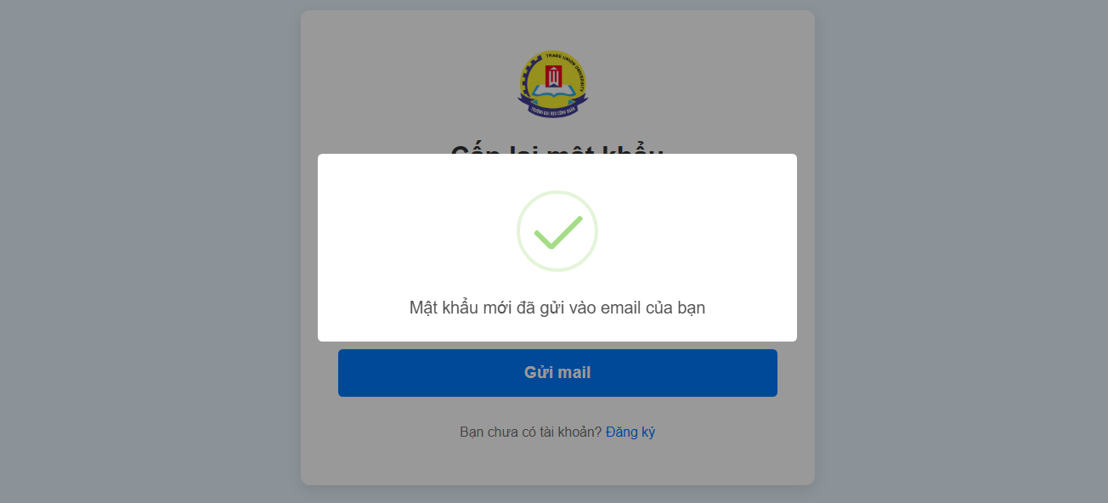This screenshot has width=1108, height=503.
Task: Click the dimmed page area right of the card
Action: click(960, 255)
